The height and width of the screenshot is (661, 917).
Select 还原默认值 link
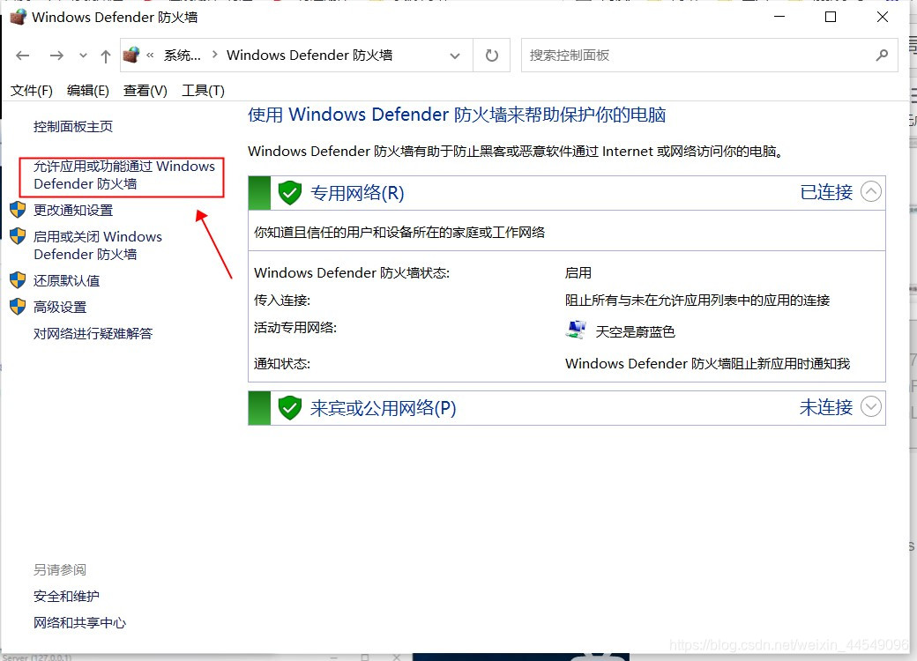pyautogui.click(x=67, y=280)
